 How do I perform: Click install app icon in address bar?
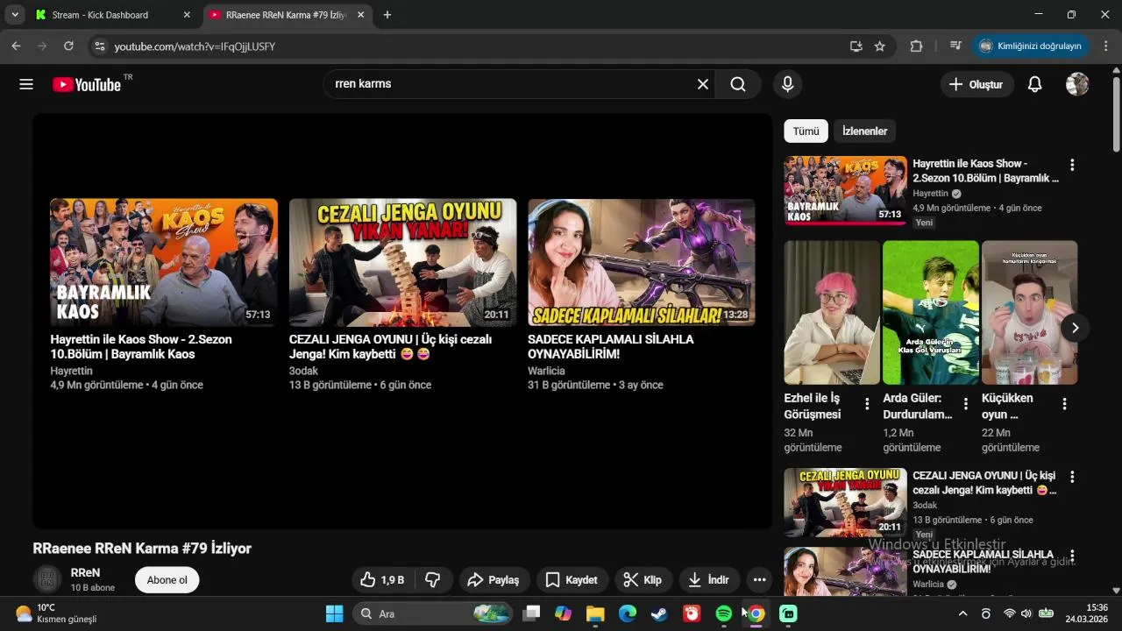(x=856, y=46)
